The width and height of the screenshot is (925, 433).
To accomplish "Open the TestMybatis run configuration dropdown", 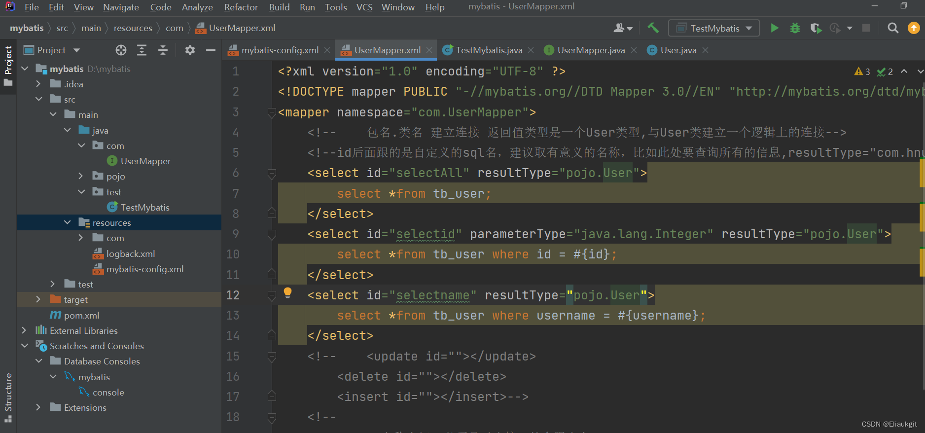I will click(713, 28).
